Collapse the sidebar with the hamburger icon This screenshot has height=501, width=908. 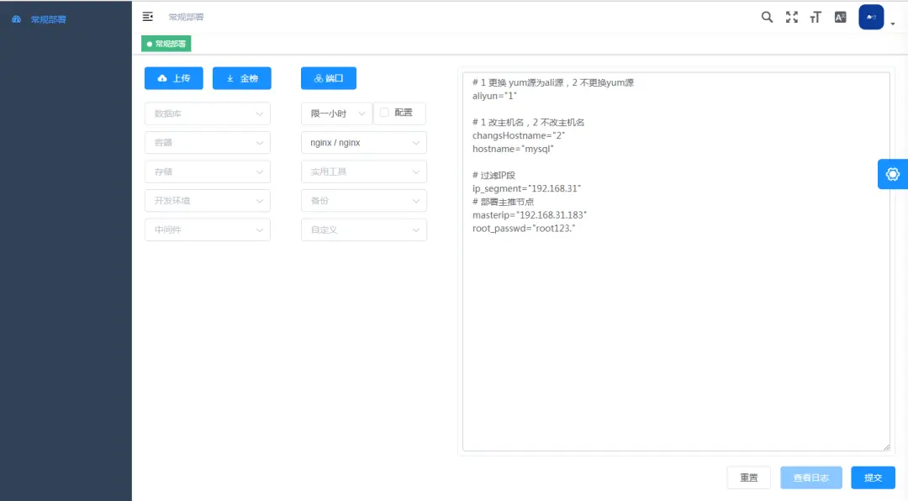pyautogui.click(x=148, y=17)
